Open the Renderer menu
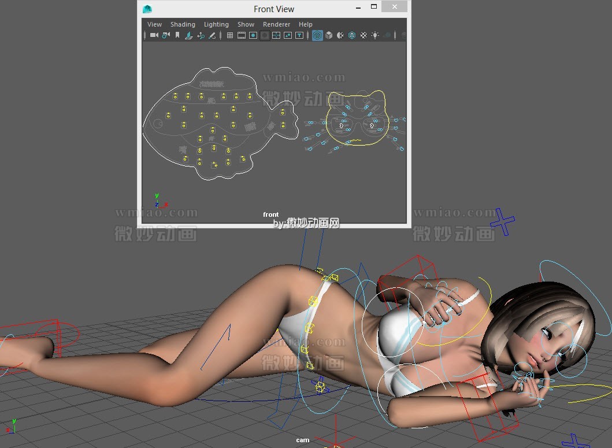Image resolution: width=612 pixels, height=448 pixels. click(x=276, y=24)
